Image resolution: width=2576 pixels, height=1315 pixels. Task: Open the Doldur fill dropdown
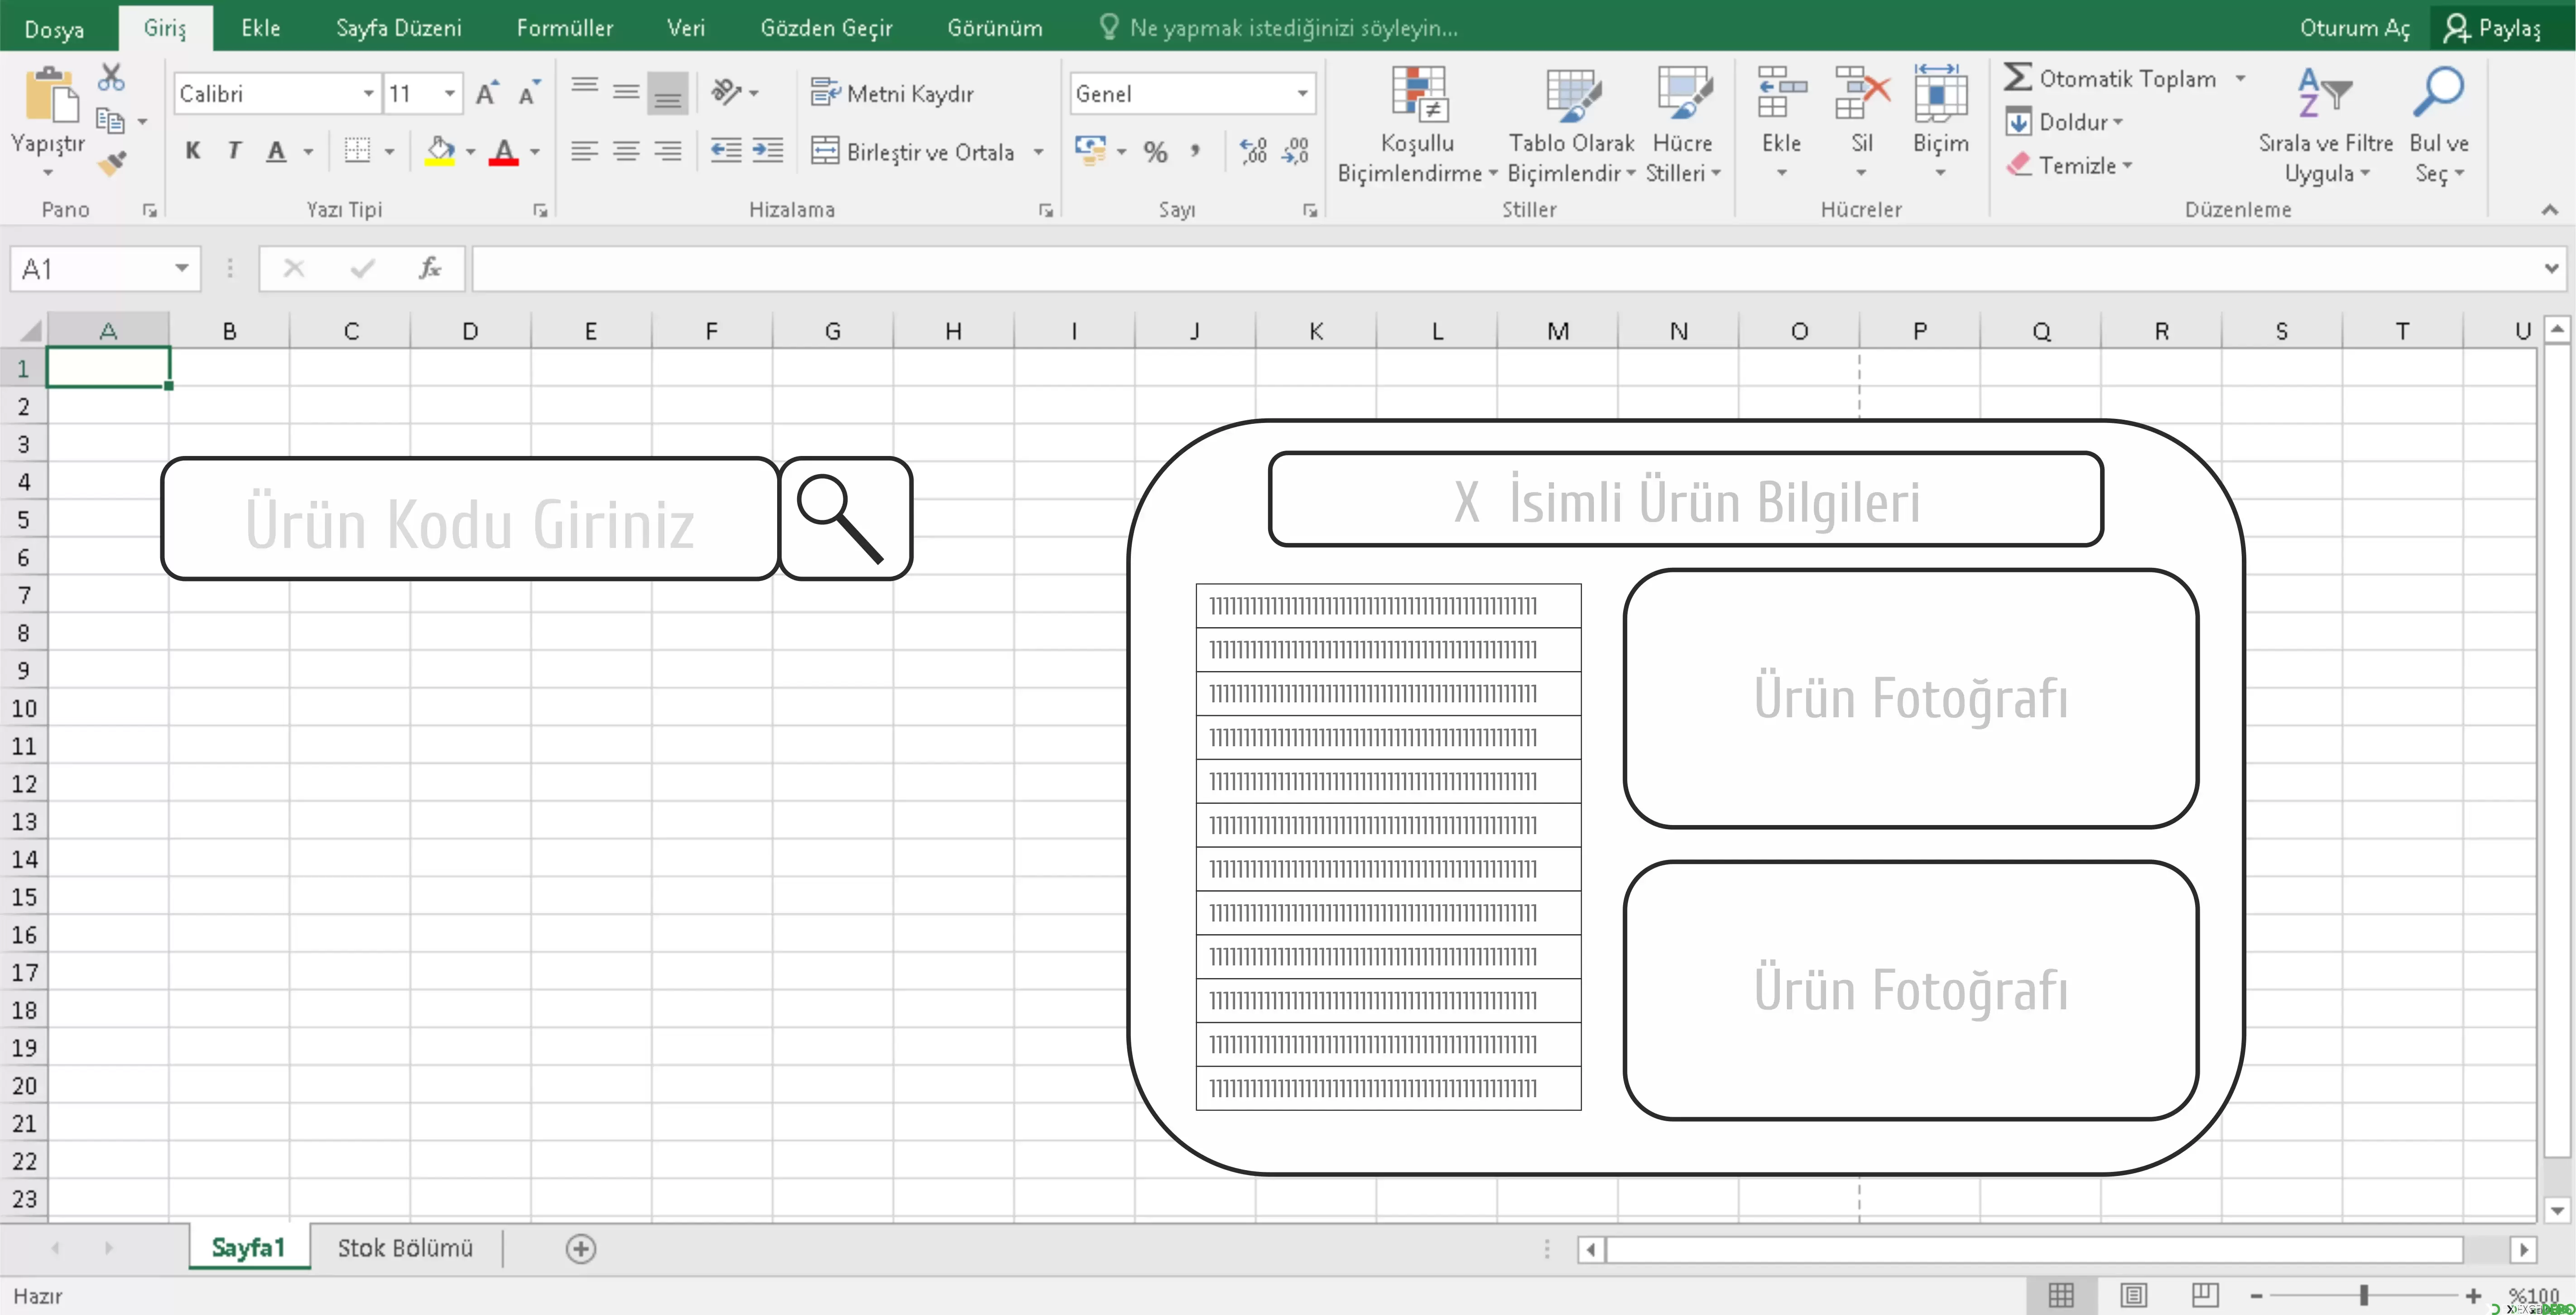click(x=2066, y=122)
